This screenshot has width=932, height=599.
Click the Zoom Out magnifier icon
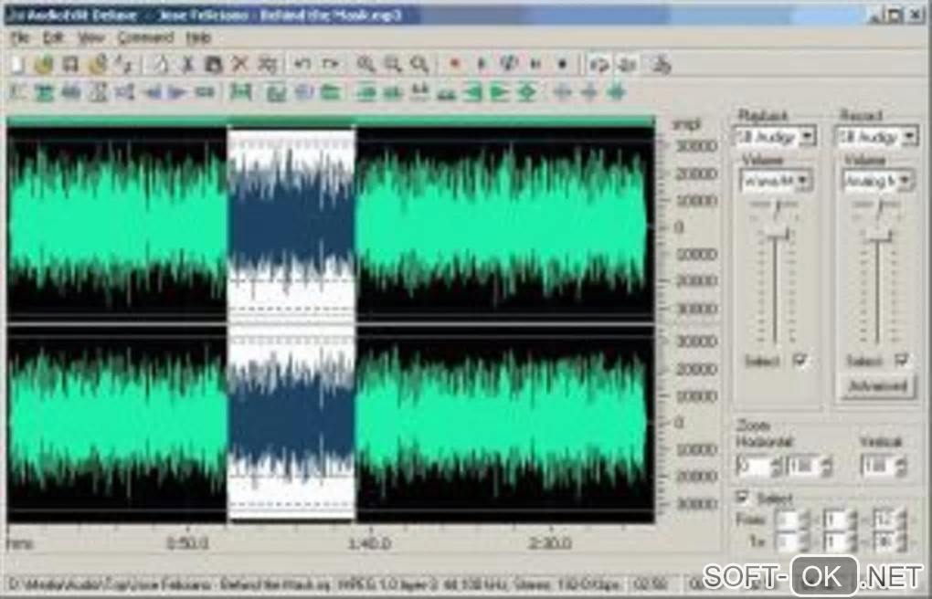392,64
